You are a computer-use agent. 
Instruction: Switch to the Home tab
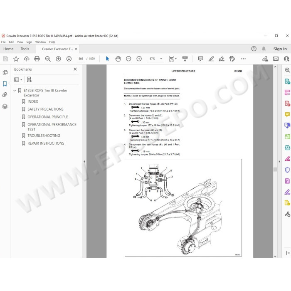click(x=8, y=49)
